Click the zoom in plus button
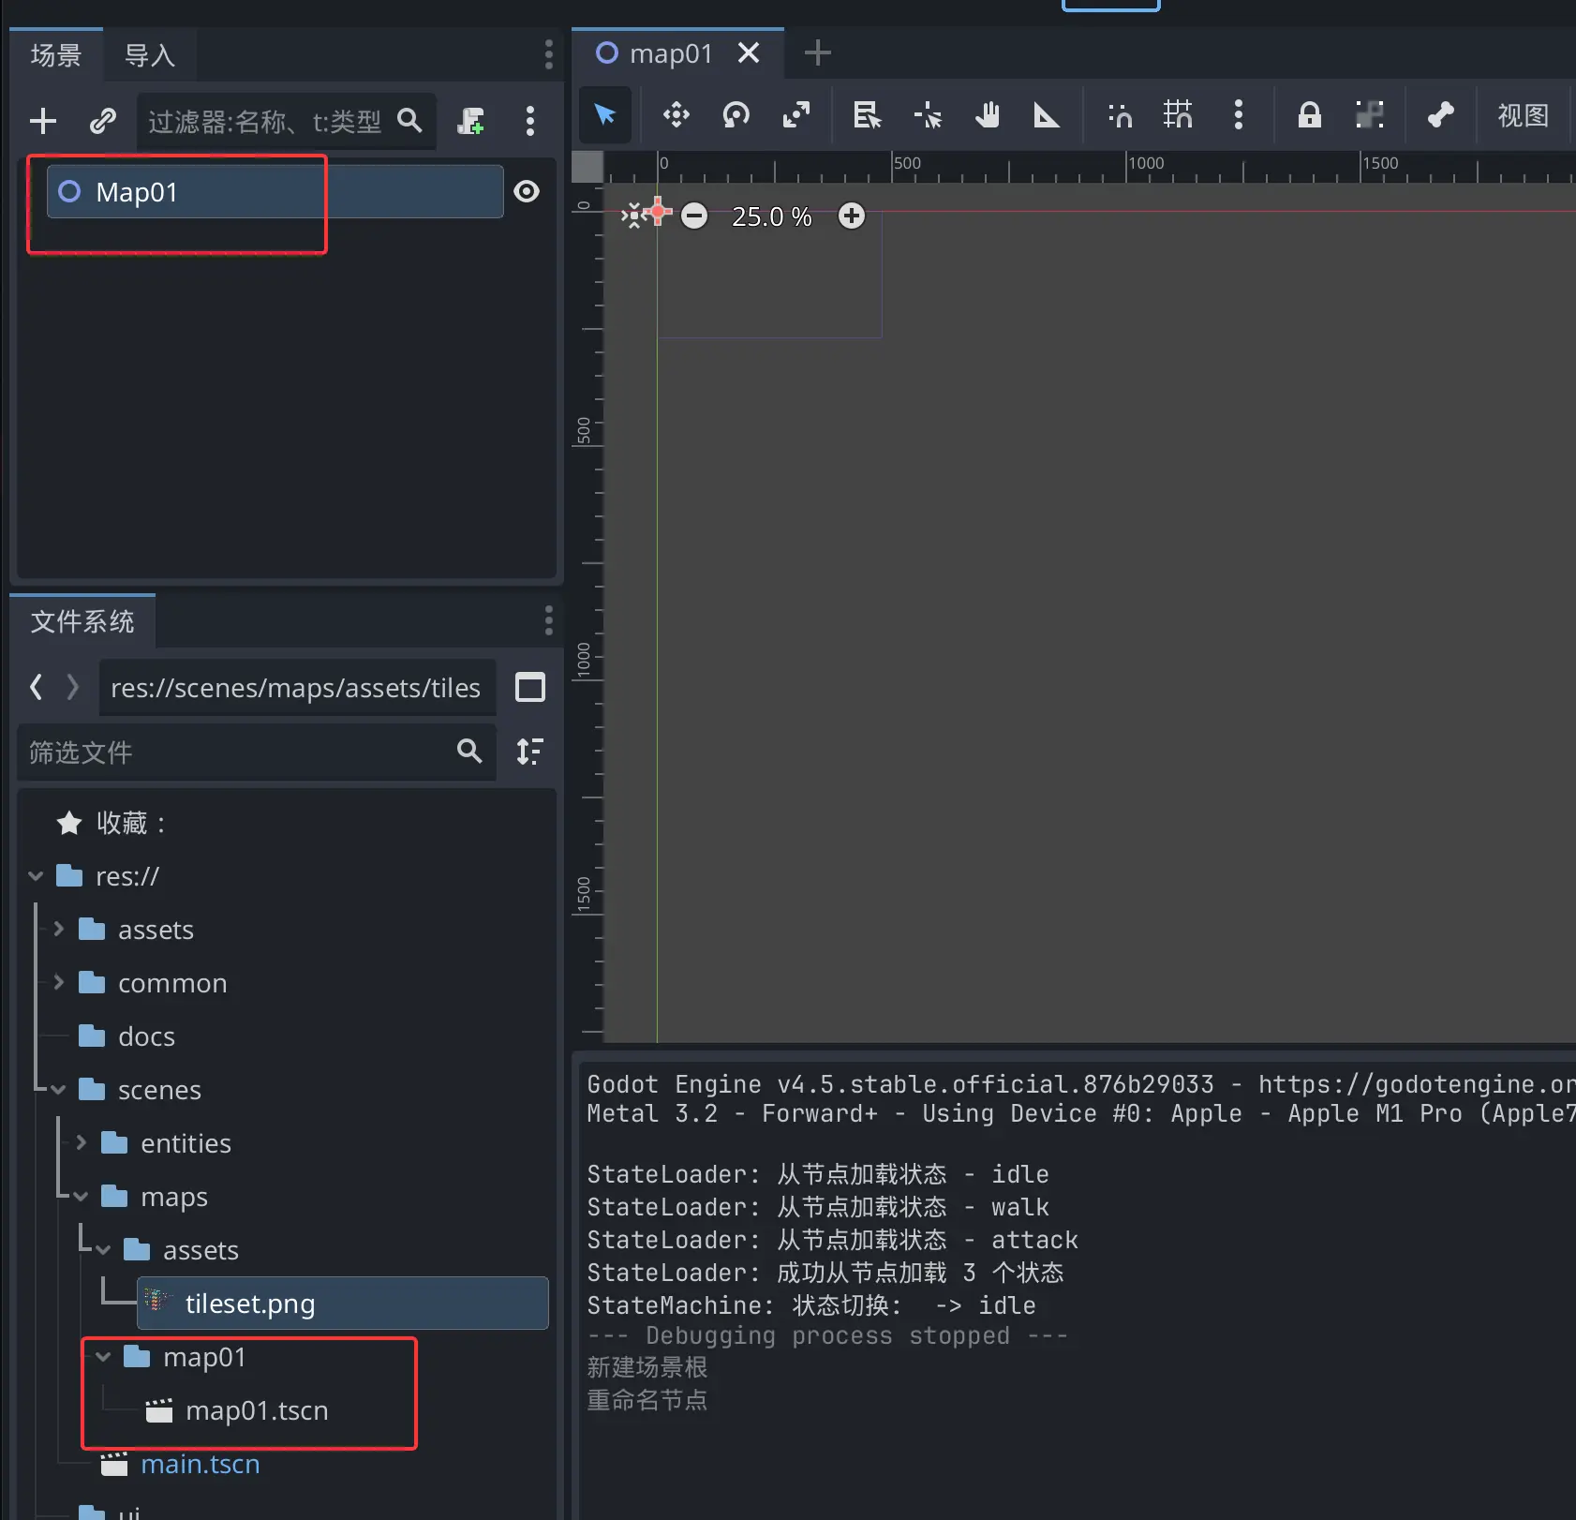This screenshot has width=1576, height=1520. pyautogui.click(x=851, y=216)
